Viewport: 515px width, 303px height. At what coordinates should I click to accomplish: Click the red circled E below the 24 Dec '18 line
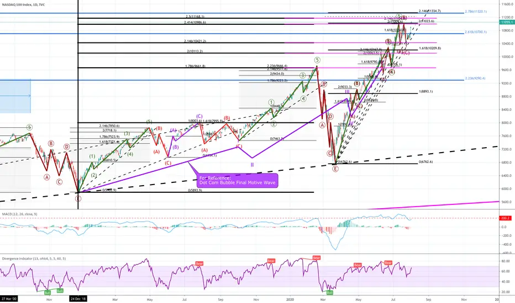pyautogui.click(x=78, y=198)
